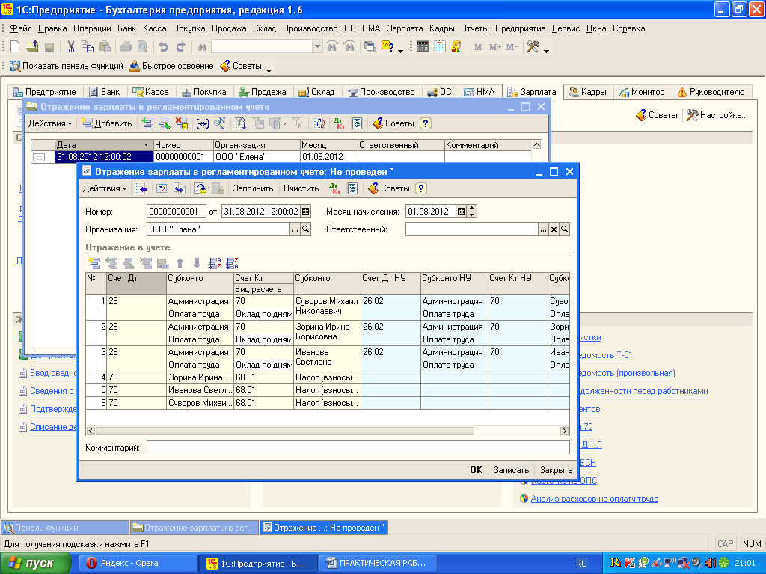Expand the Советы toolbar options arrow
The height and width of the screenshot is (574, 766).
269,70
